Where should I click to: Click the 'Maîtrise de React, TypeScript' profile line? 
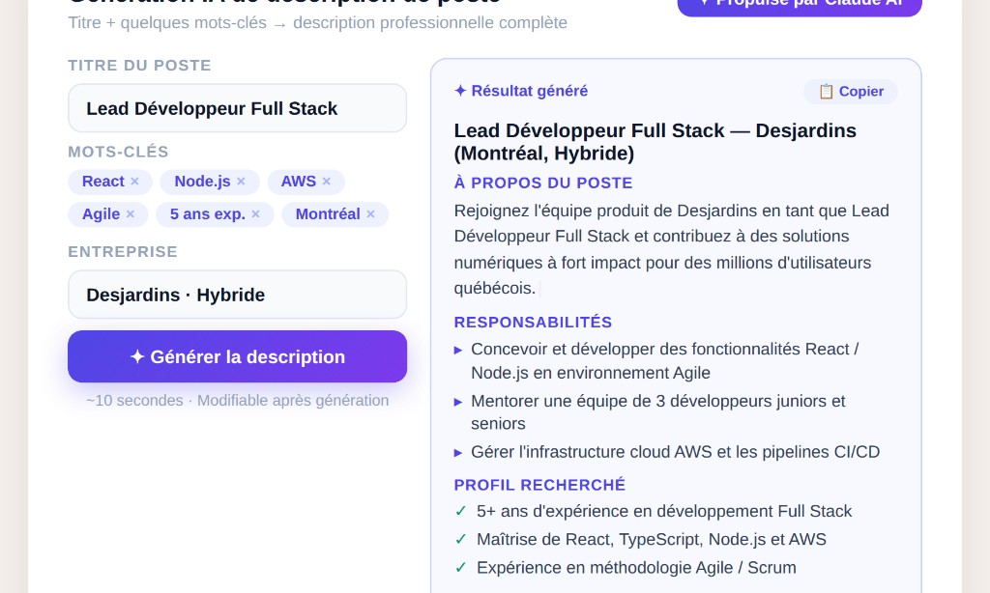[x=651, y=539]
